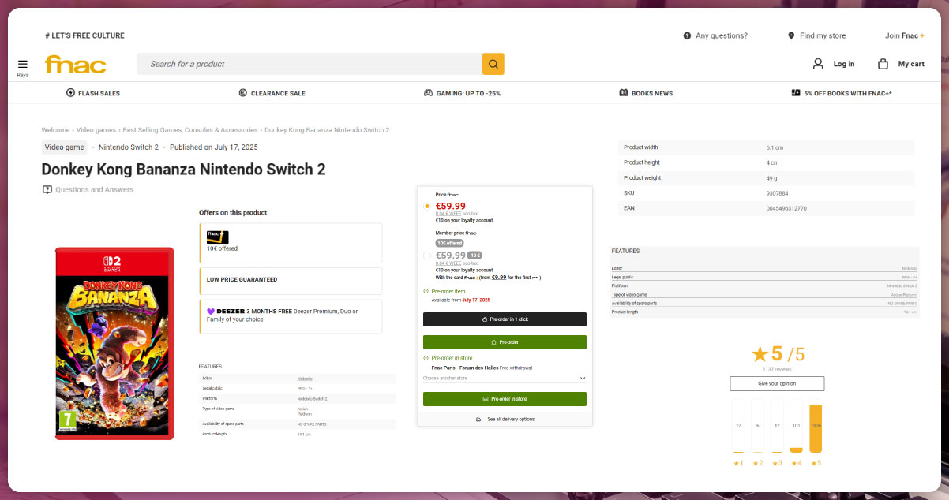Click the Video game category tag

tap(65, 147)
